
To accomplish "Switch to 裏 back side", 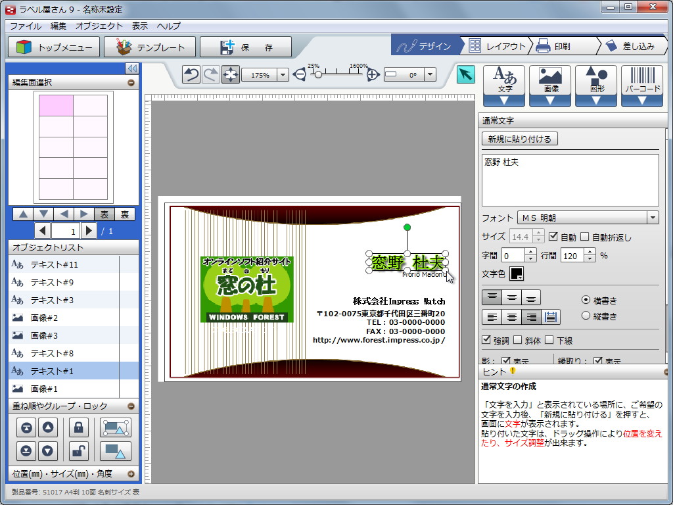I will tap(124, 214).
